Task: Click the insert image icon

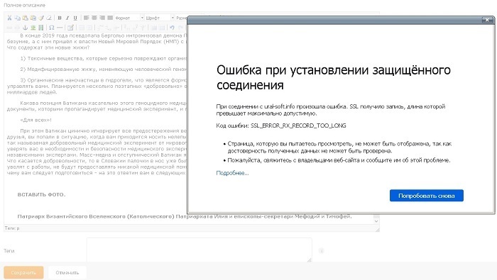Action: (33, 28)
